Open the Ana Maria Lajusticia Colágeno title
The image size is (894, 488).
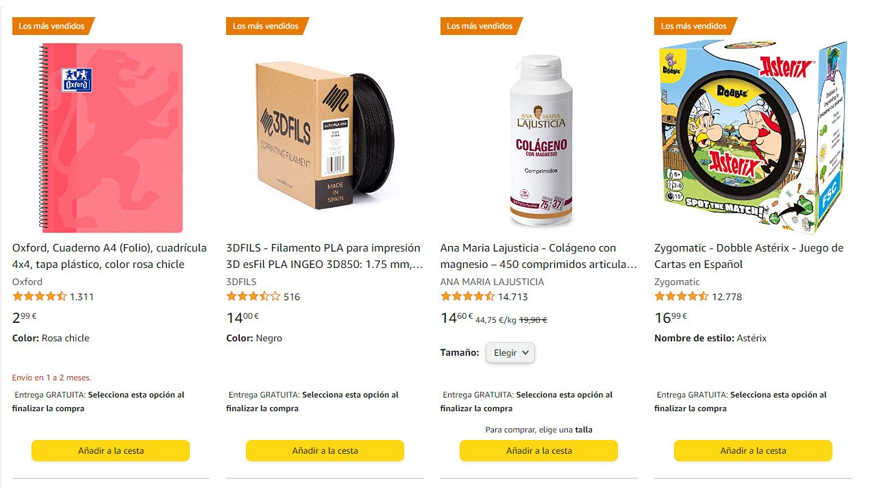[538, 256]
